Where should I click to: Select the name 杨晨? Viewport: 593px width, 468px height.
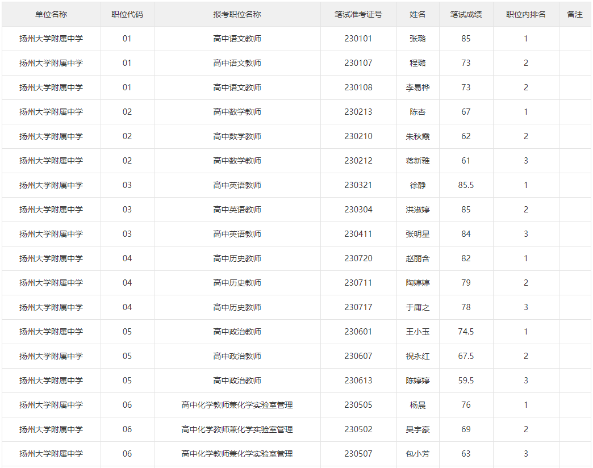click(417, 405)
